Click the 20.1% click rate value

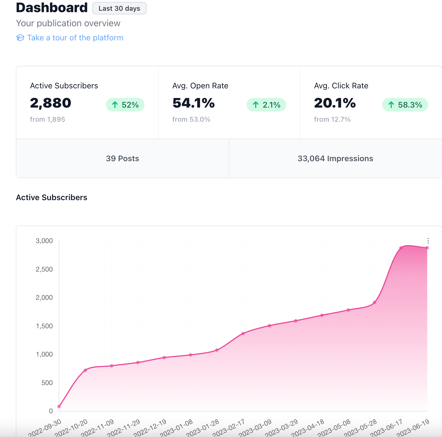(x=335, y=103)
